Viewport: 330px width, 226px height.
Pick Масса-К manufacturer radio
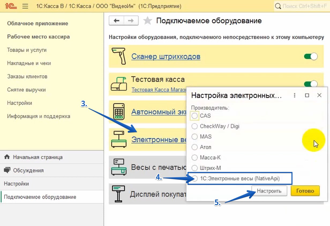tap(195, 157)
